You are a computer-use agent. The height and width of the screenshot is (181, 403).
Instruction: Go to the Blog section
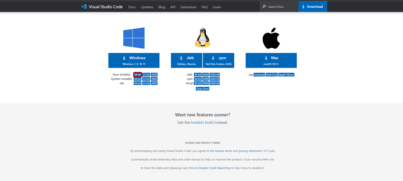coord(162,7)
